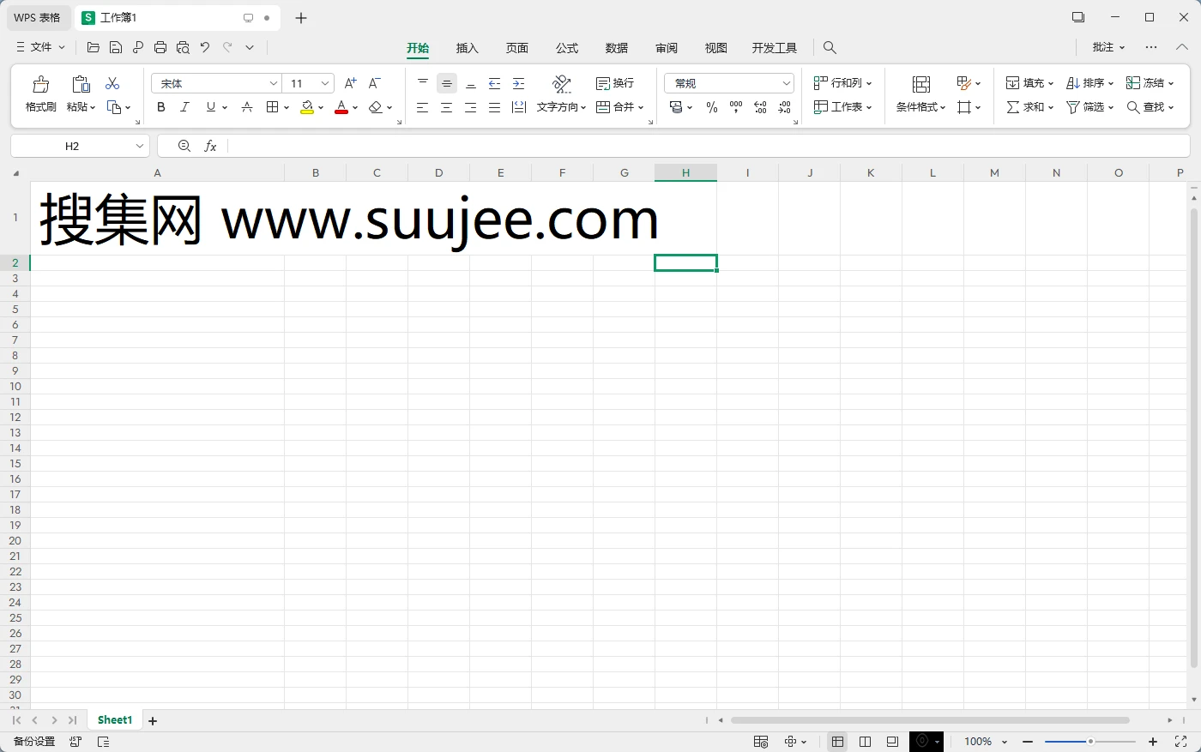Click the ribbon search magnifier icon

click(x=830, y=48)
